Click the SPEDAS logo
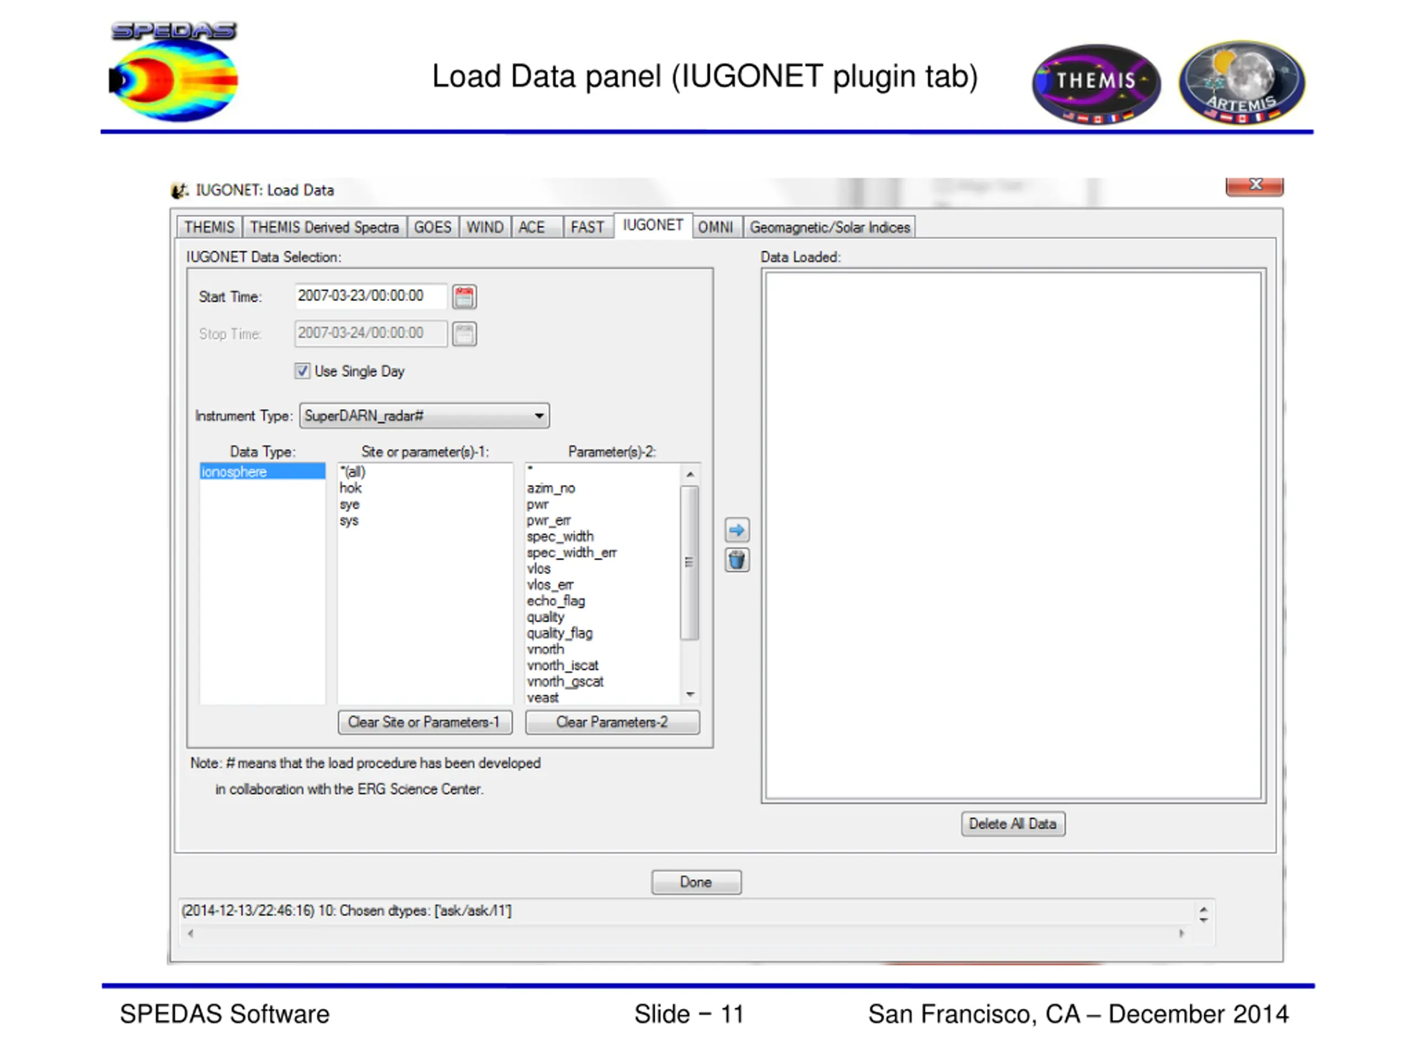Image resolution: width=1412 pixels, height=1059 pixels. 174,72
